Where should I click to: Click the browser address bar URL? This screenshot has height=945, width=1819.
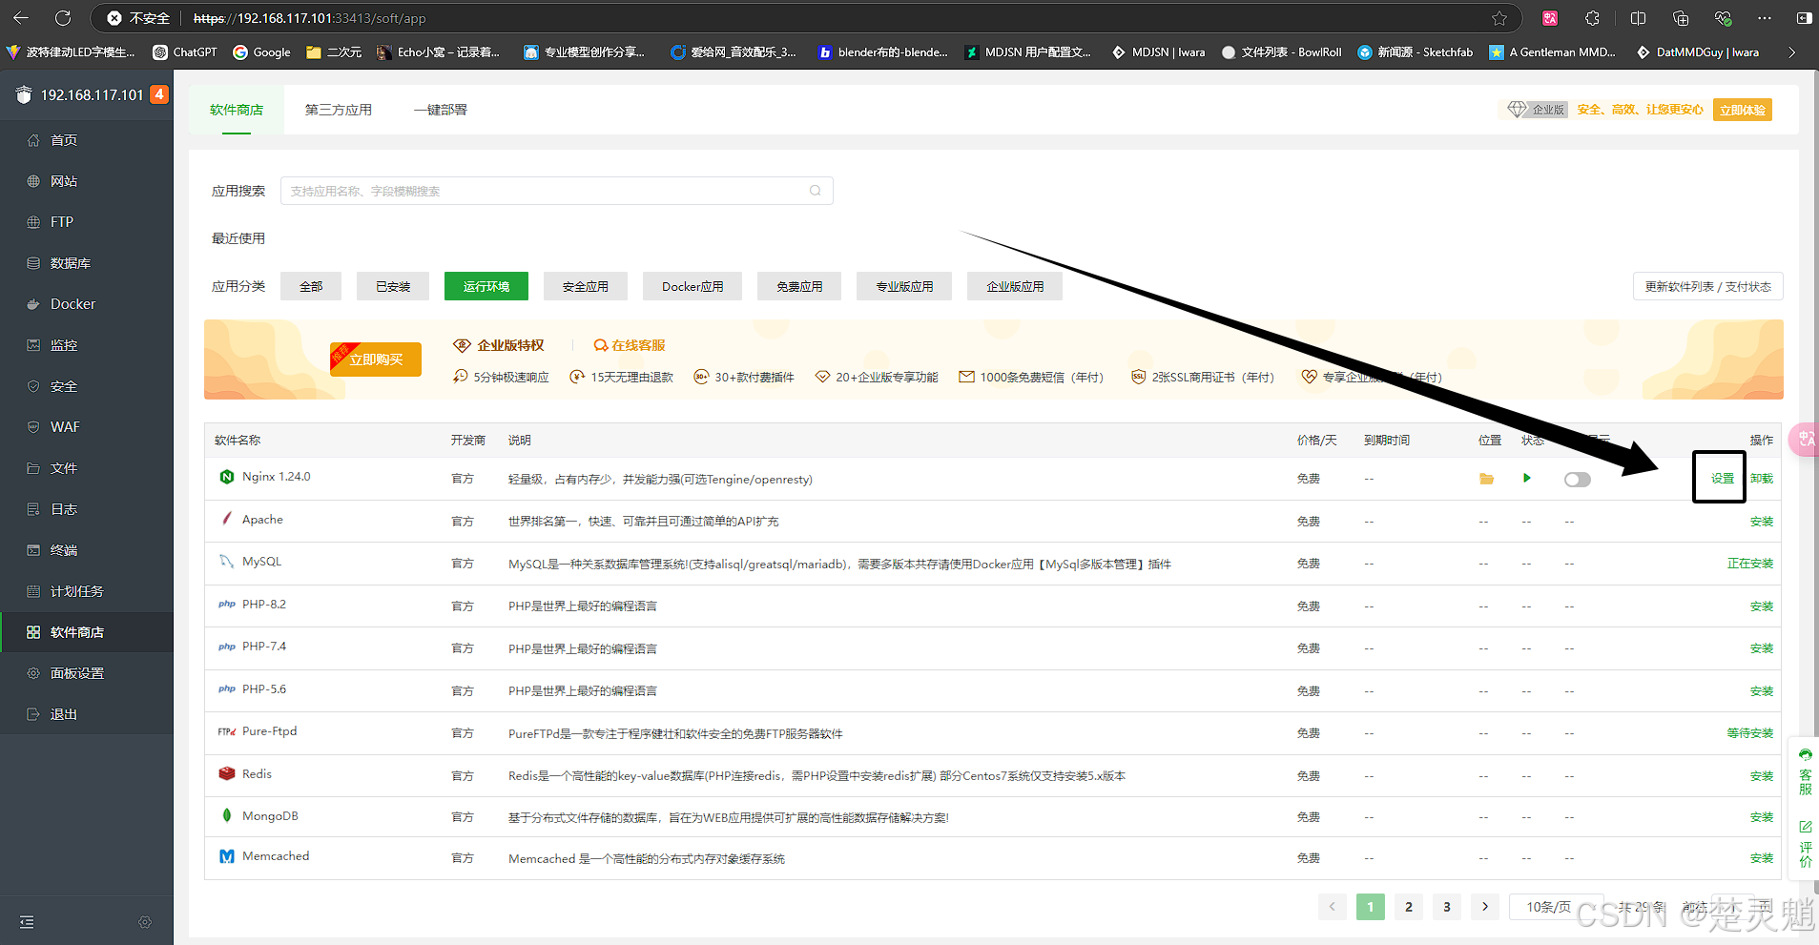(309, 18)
